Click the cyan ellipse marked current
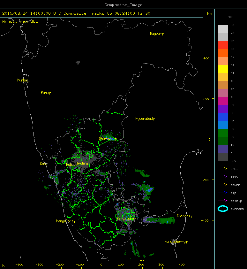Viewport: 247px width, 269px height. click(223, 209)
